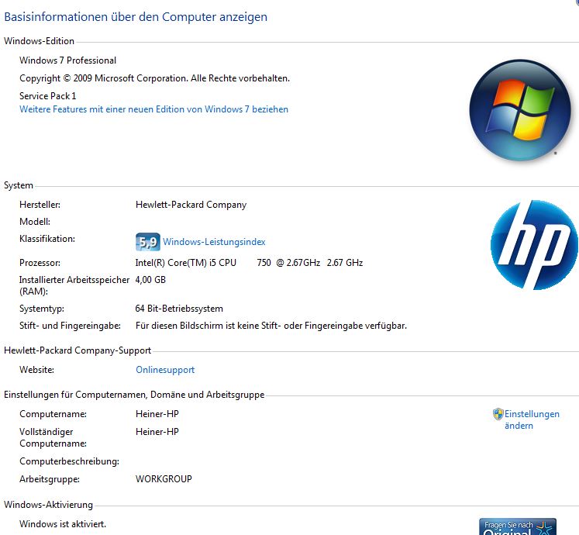
Task: Select the Service Pack 1 text
Action: pos(47,96)
